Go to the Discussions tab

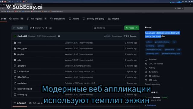(58, 19)
